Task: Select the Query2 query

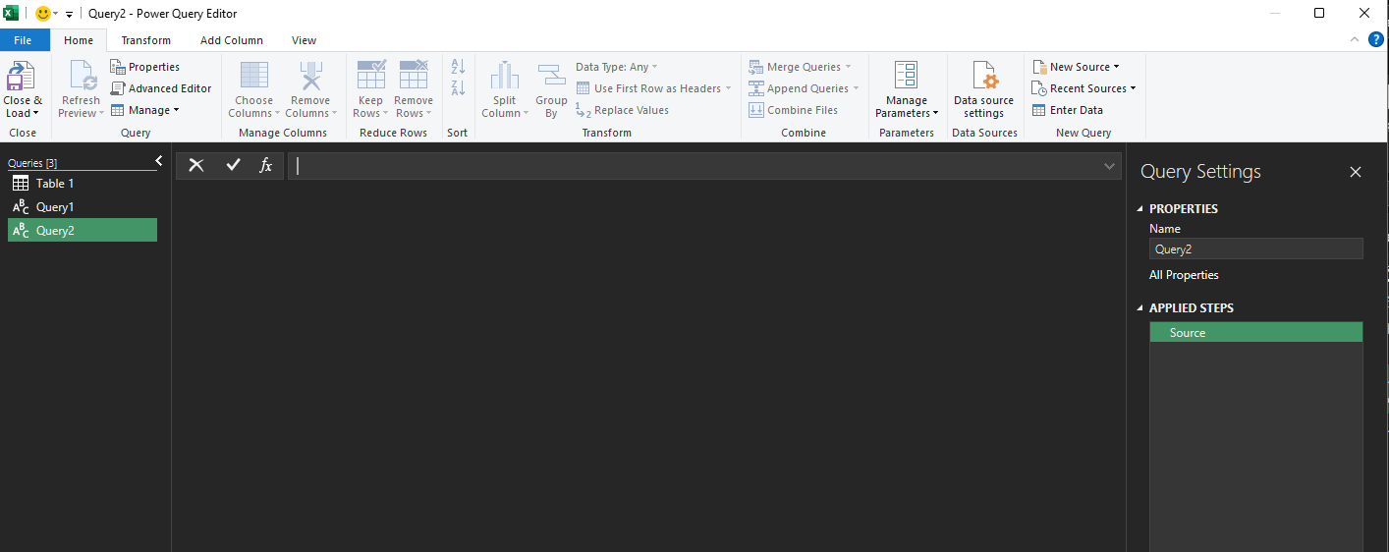Action: pyautogui.click(x=83, y=230)
